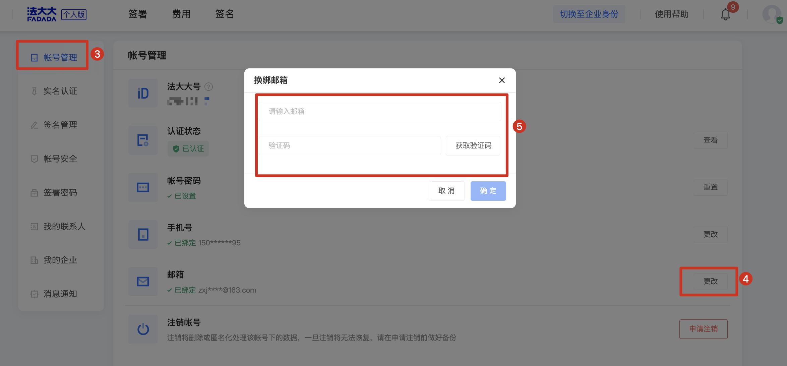Click the 签名管理 pencil icon in sidebar
Screen dimensions: 787x366
[34, 125]
